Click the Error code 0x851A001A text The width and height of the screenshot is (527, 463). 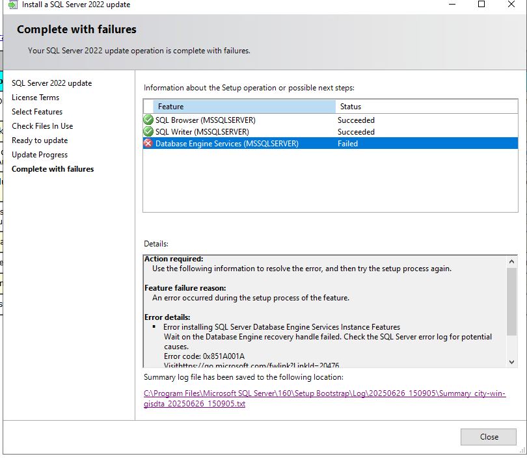point(204,356)
